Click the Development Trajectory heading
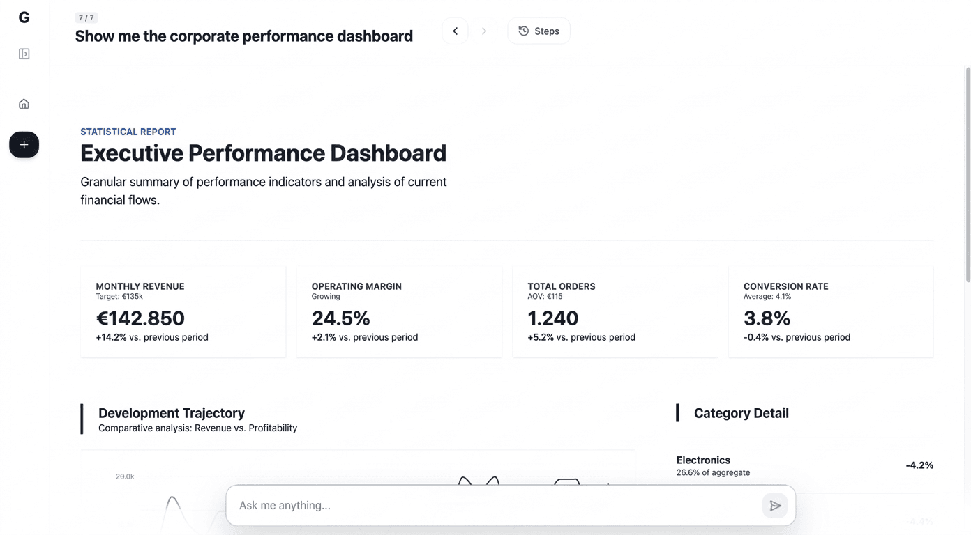971x535 pixels. tap(172, 413)
